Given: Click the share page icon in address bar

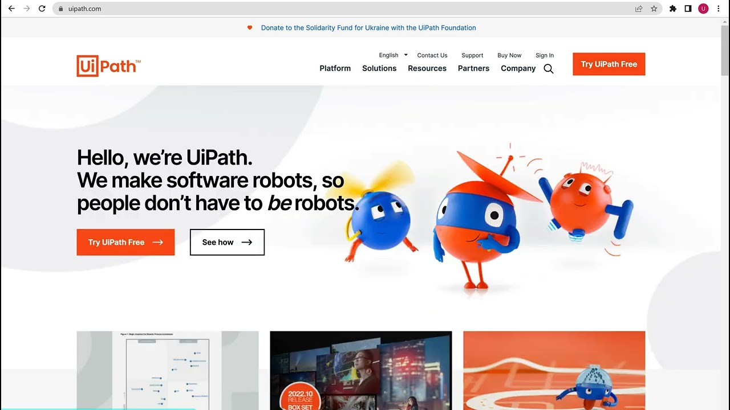Looking at the screenshot, I should click(639, 9).
